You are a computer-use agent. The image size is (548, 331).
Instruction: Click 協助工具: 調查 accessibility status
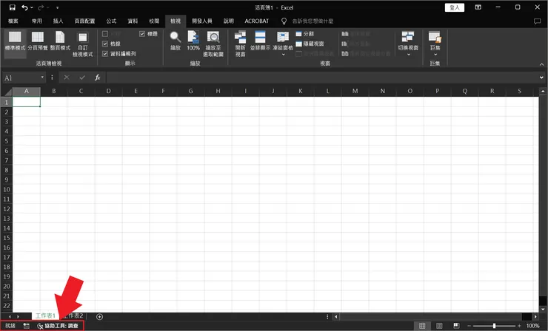(58, 326)
